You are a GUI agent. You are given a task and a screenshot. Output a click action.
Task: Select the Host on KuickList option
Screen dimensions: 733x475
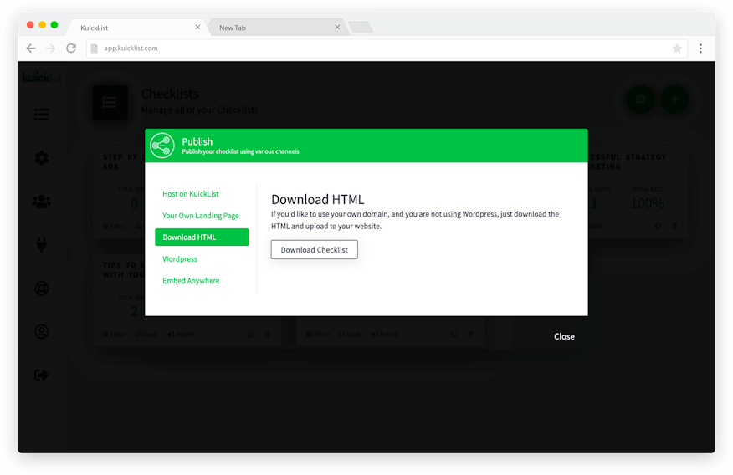point(191,194)
